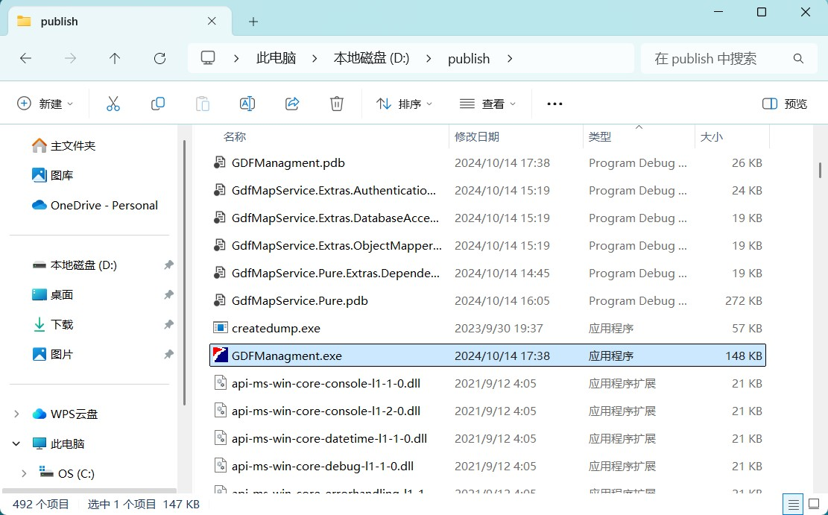Click the 本地磁盘 (D:) breadcrumb
This screenshot has width=828, height=515.
[x=371, y=58]
